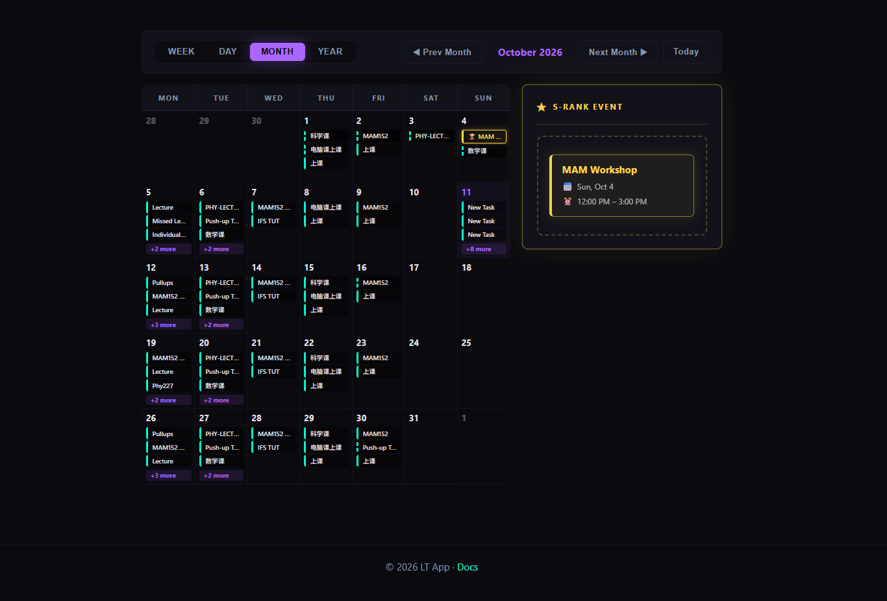Screen dimensions: 887x601
Task: Select day cell Saturday 31
Action: (x=431, y=447)
